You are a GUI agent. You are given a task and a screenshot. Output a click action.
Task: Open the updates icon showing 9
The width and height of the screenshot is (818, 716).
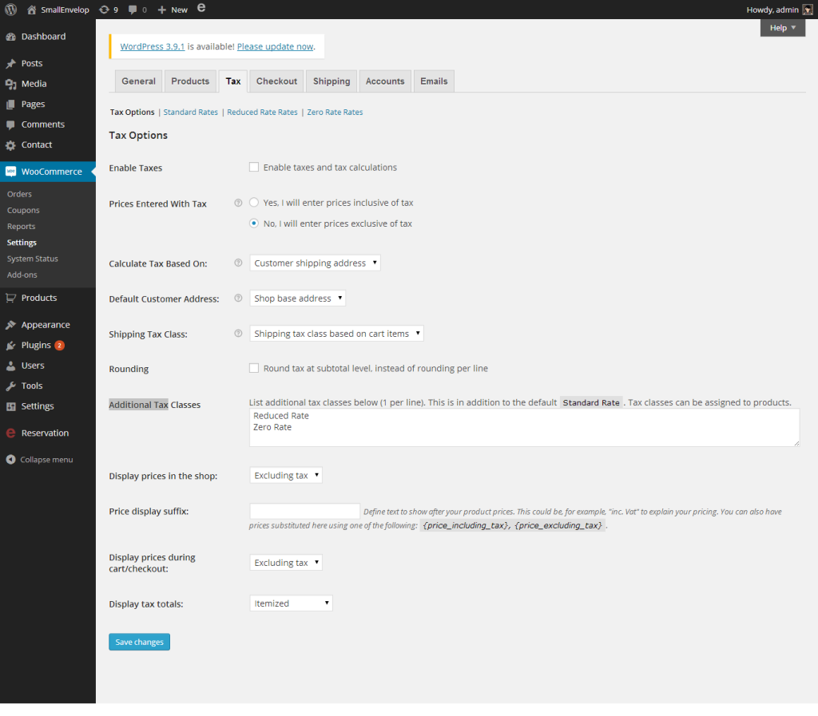[105, 10]
